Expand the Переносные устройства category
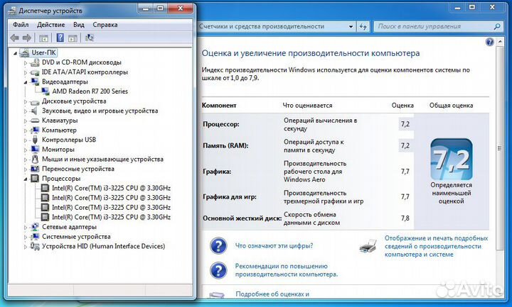The width and height of the screenshot is (512, 307). click(x=26, y=169)
